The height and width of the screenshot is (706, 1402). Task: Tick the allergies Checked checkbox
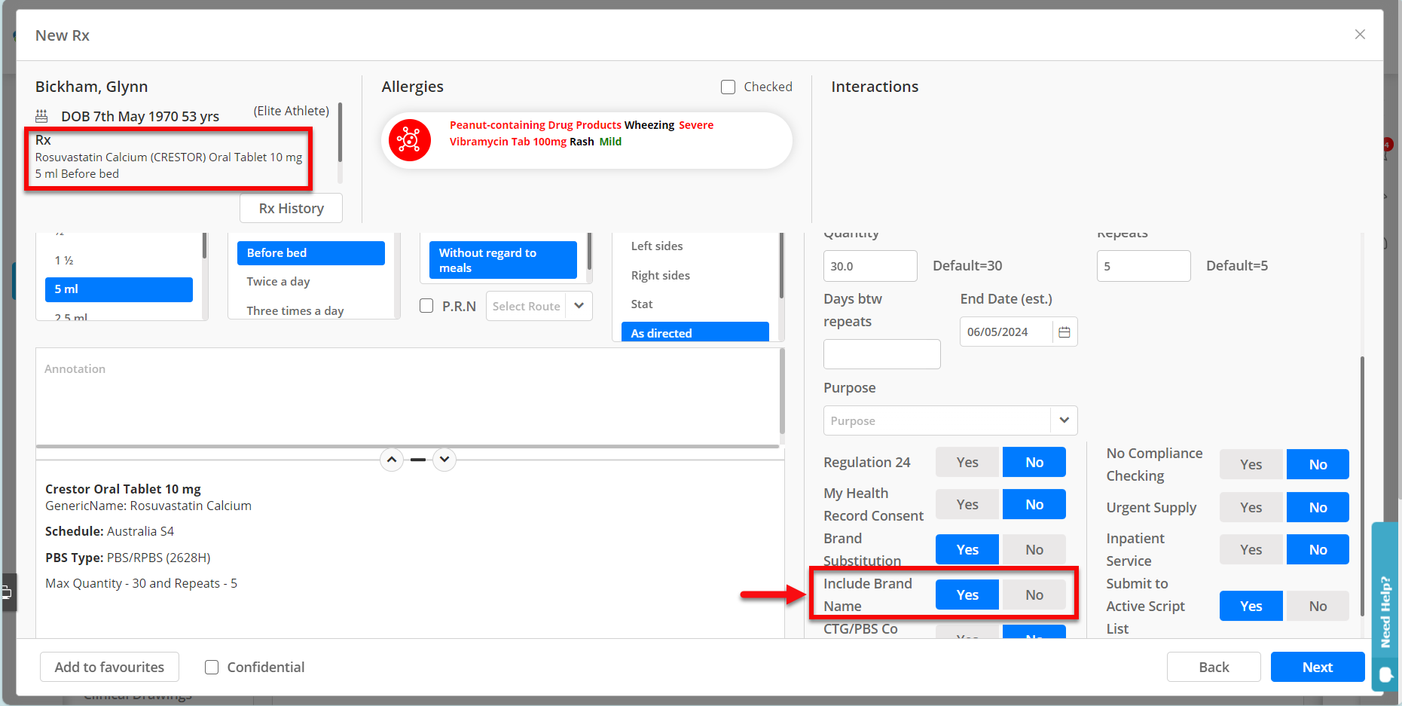pos(728,87)
